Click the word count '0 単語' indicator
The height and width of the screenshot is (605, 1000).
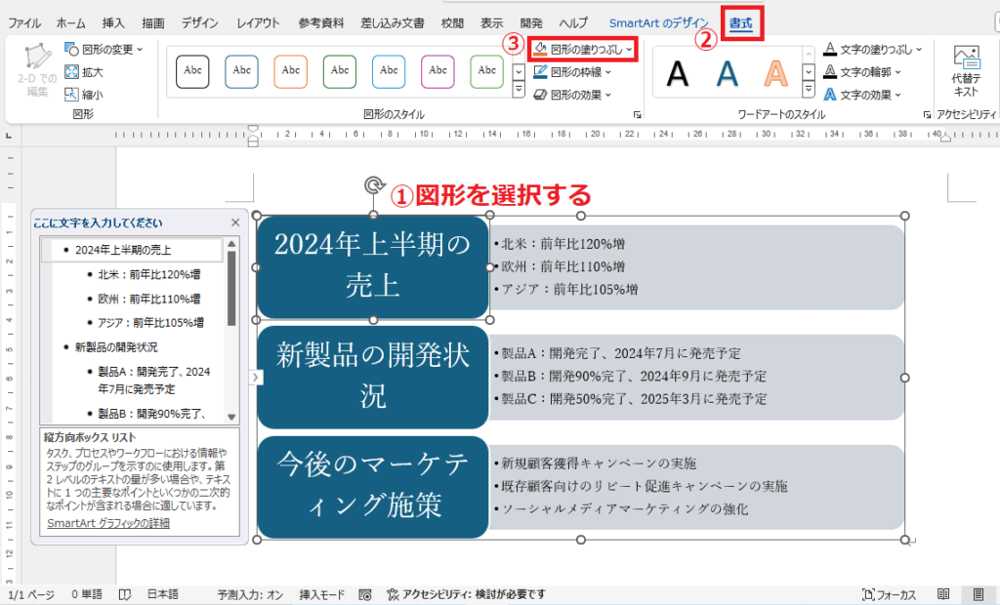(x=87, y=595)
